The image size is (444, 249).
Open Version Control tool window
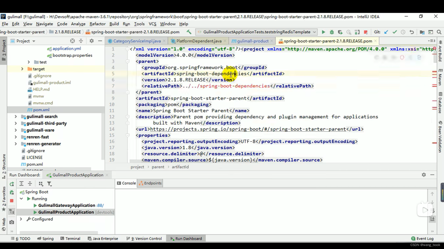[x=144, y=238]
